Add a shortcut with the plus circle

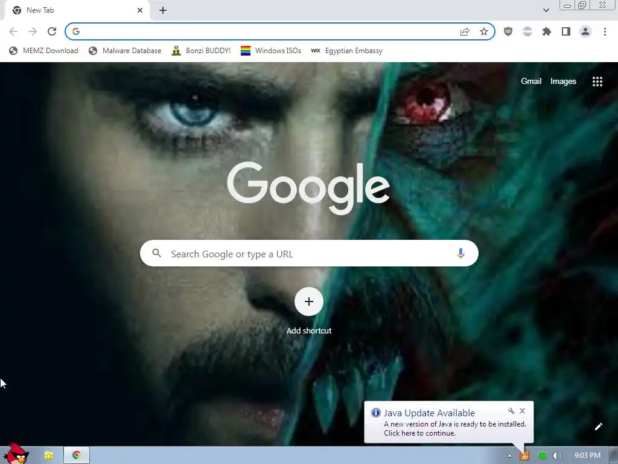click(309, 302)
